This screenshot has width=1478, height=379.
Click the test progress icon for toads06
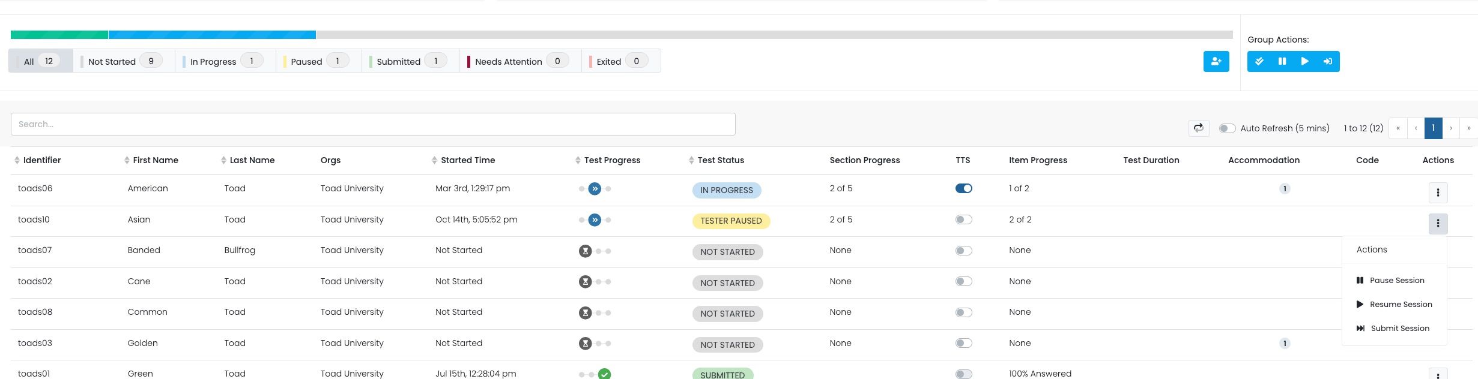pos(595,189)
